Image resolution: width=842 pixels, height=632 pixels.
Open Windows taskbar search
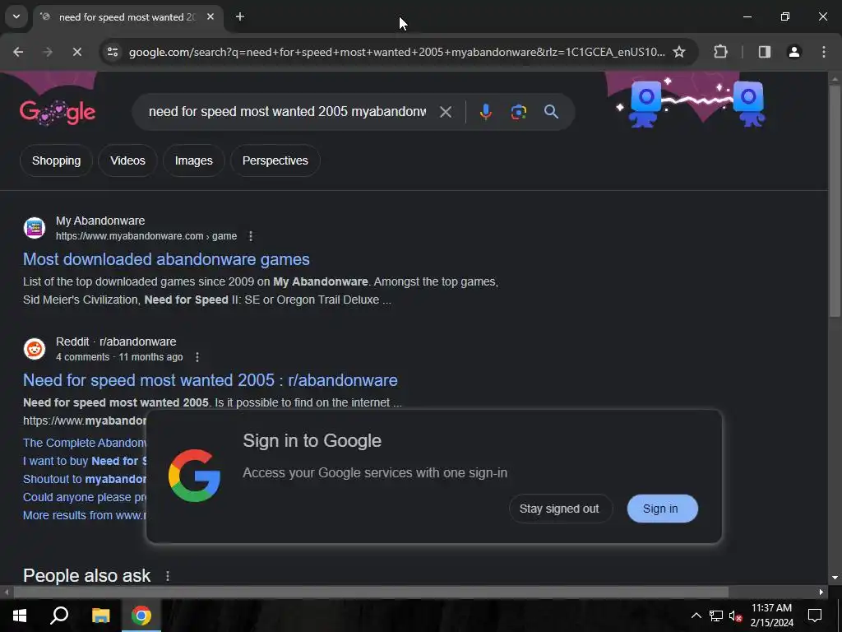[59, 616]
